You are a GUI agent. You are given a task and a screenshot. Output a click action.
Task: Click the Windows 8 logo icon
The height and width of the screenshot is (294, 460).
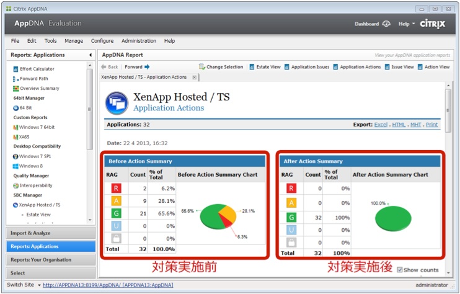[15, 166]
